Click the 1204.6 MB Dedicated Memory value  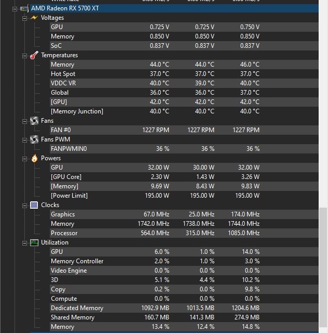(x=245, y=308)
